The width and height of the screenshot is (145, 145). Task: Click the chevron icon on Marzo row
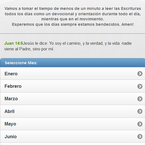[x=140, y=99]
